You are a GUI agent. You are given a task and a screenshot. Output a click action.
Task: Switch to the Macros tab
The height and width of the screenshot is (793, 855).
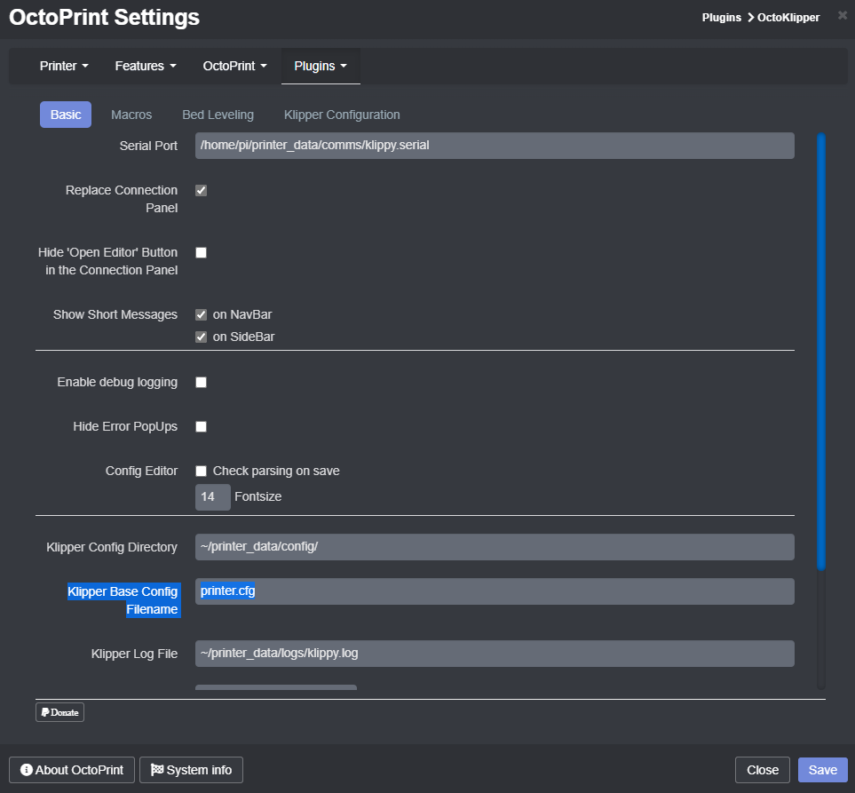pyautogui.click(x=131, y=115)
